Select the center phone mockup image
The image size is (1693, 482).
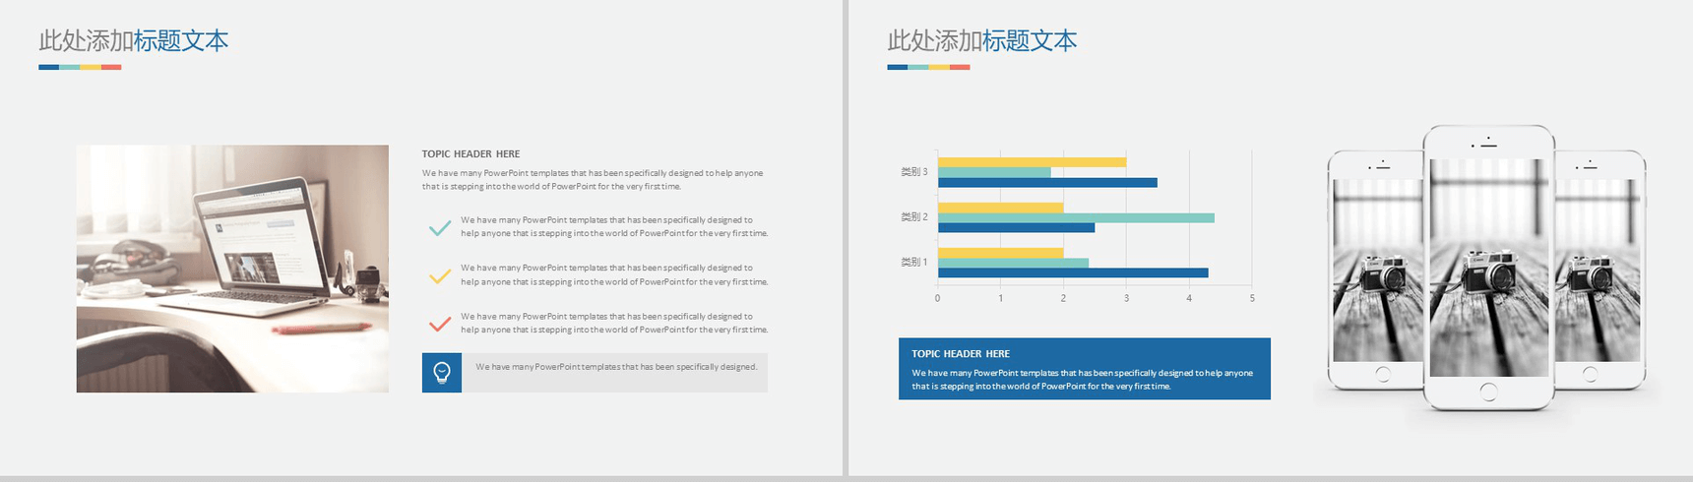click(x=1488, y=268)
